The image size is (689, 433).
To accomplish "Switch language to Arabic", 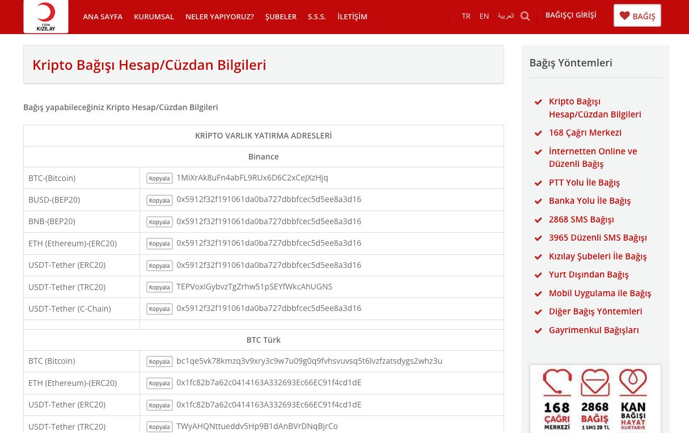I will tap(506, 16).
